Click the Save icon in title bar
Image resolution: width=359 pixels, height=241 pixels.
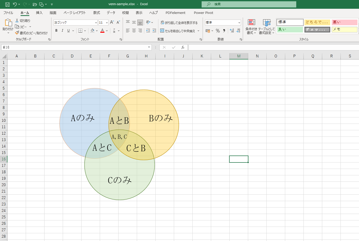[x=7, y=4]
